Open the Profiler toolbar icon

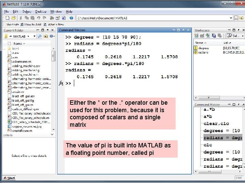(x=64, y=18)
